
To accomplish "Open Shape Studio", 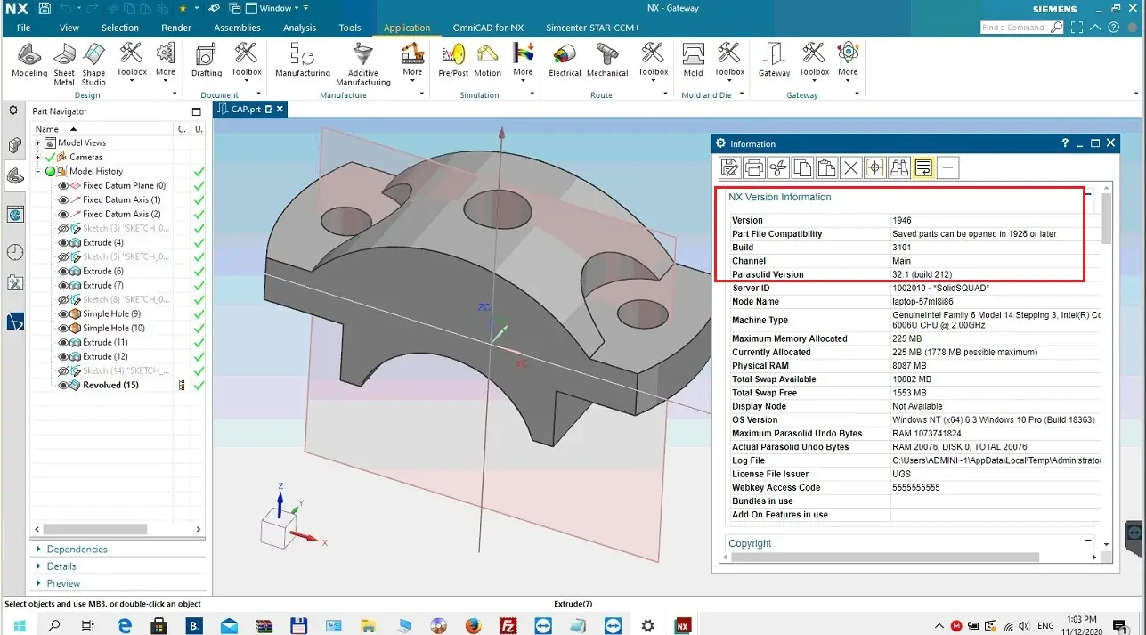I will pos(93,64).
